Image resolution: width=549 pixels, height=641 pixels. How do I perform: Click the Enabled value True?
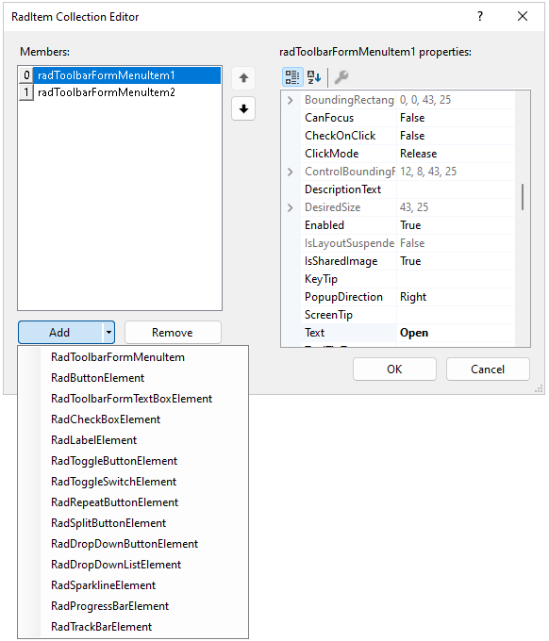tap(456, 225)
